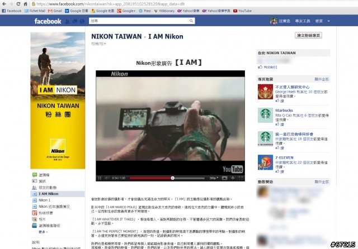Select the I AM Nikon sidebar tab
Screen dimensions: 358x249
tap(58, 194)
